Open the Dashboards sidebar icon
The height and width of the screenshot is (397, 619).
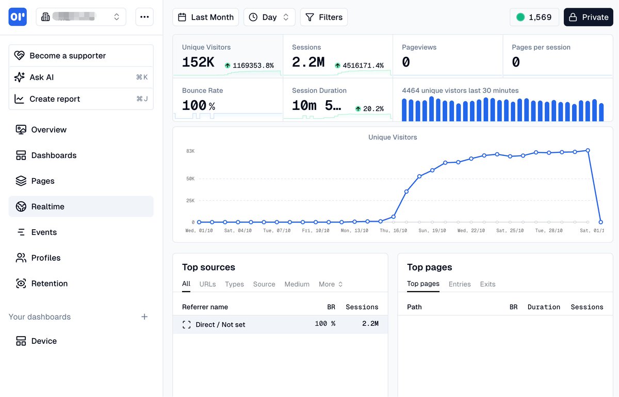click(x=21, y=155)
